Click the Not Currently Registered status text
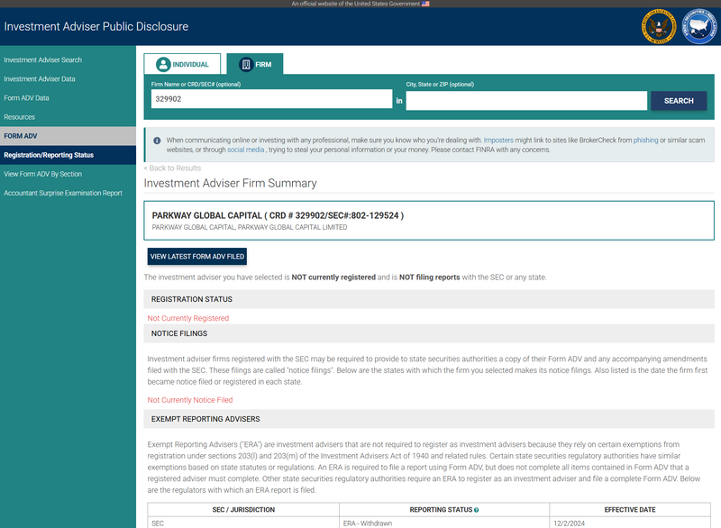Image resolution: width=721 pixels, height=528 pixels. (x=188, y=318)
